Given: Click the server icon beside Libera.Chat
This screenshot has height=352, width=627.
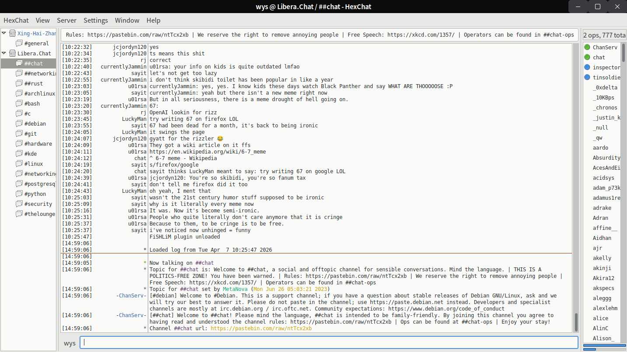Looking at the screenshot, I should [12, 53].
